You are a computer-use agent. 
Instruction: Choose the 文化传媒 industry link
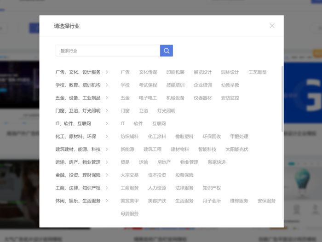[x=148, y=72]
